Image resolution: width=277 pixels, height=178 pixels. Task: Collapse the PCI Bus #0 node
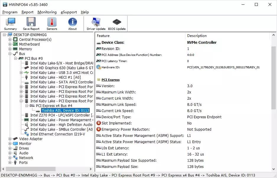tap(16, 58)
